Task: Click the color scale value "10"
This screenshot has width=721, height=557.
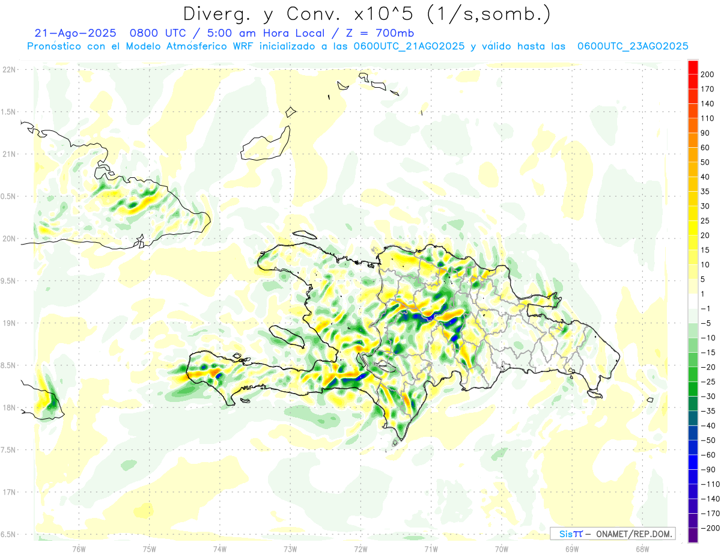Action: click(x=706, y=265)
